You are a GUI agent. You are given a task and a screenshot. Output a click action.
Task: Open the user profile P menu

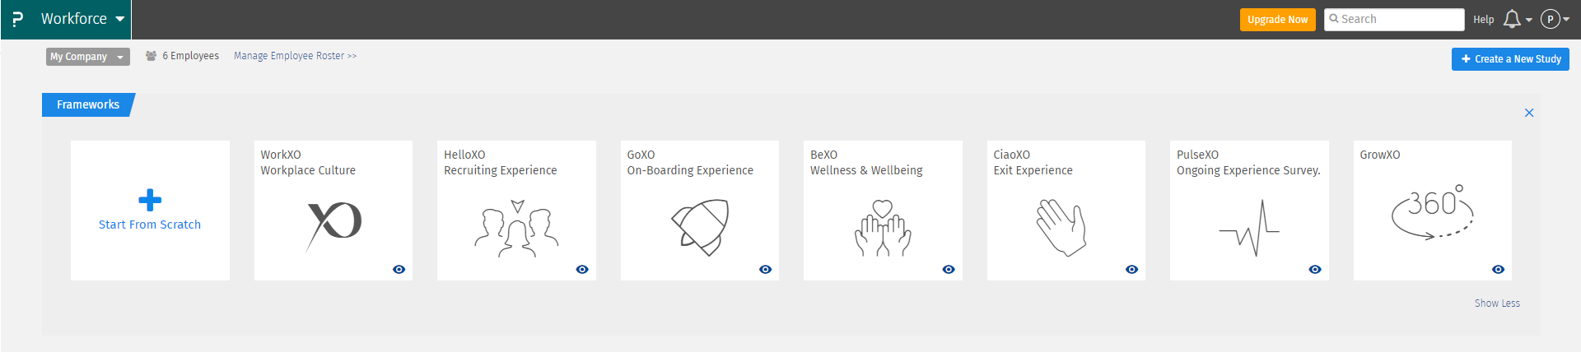click(x=1555, y=19)
